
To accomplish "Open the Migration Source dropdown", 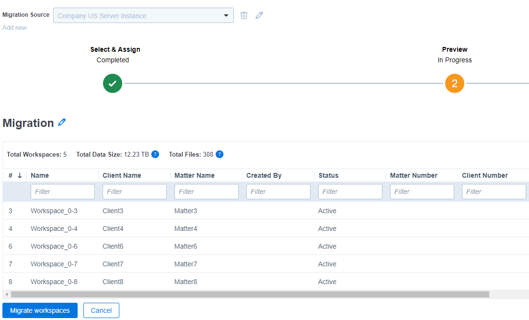I will pyautogui.click(x=143, y=15).
